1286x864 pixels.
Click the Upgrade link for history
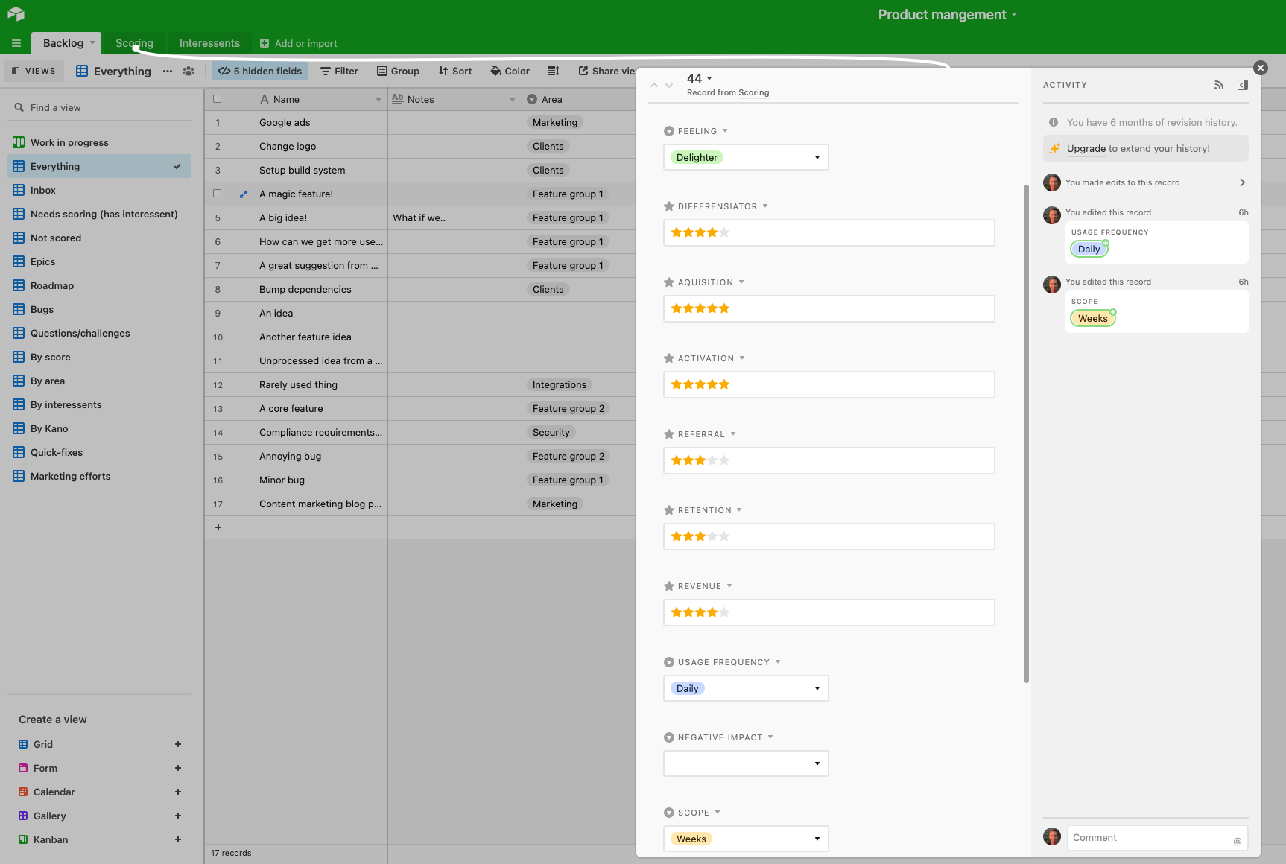click(1086, 149)
